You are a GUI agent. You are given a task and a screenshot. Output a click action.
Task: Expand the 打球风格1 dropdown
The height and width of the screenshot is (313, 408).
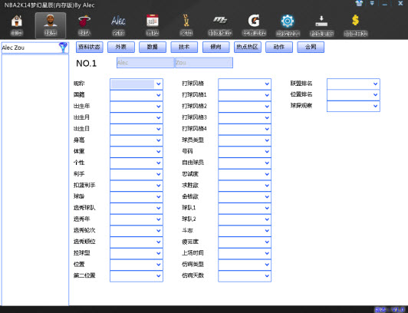[x=245, y=95]
